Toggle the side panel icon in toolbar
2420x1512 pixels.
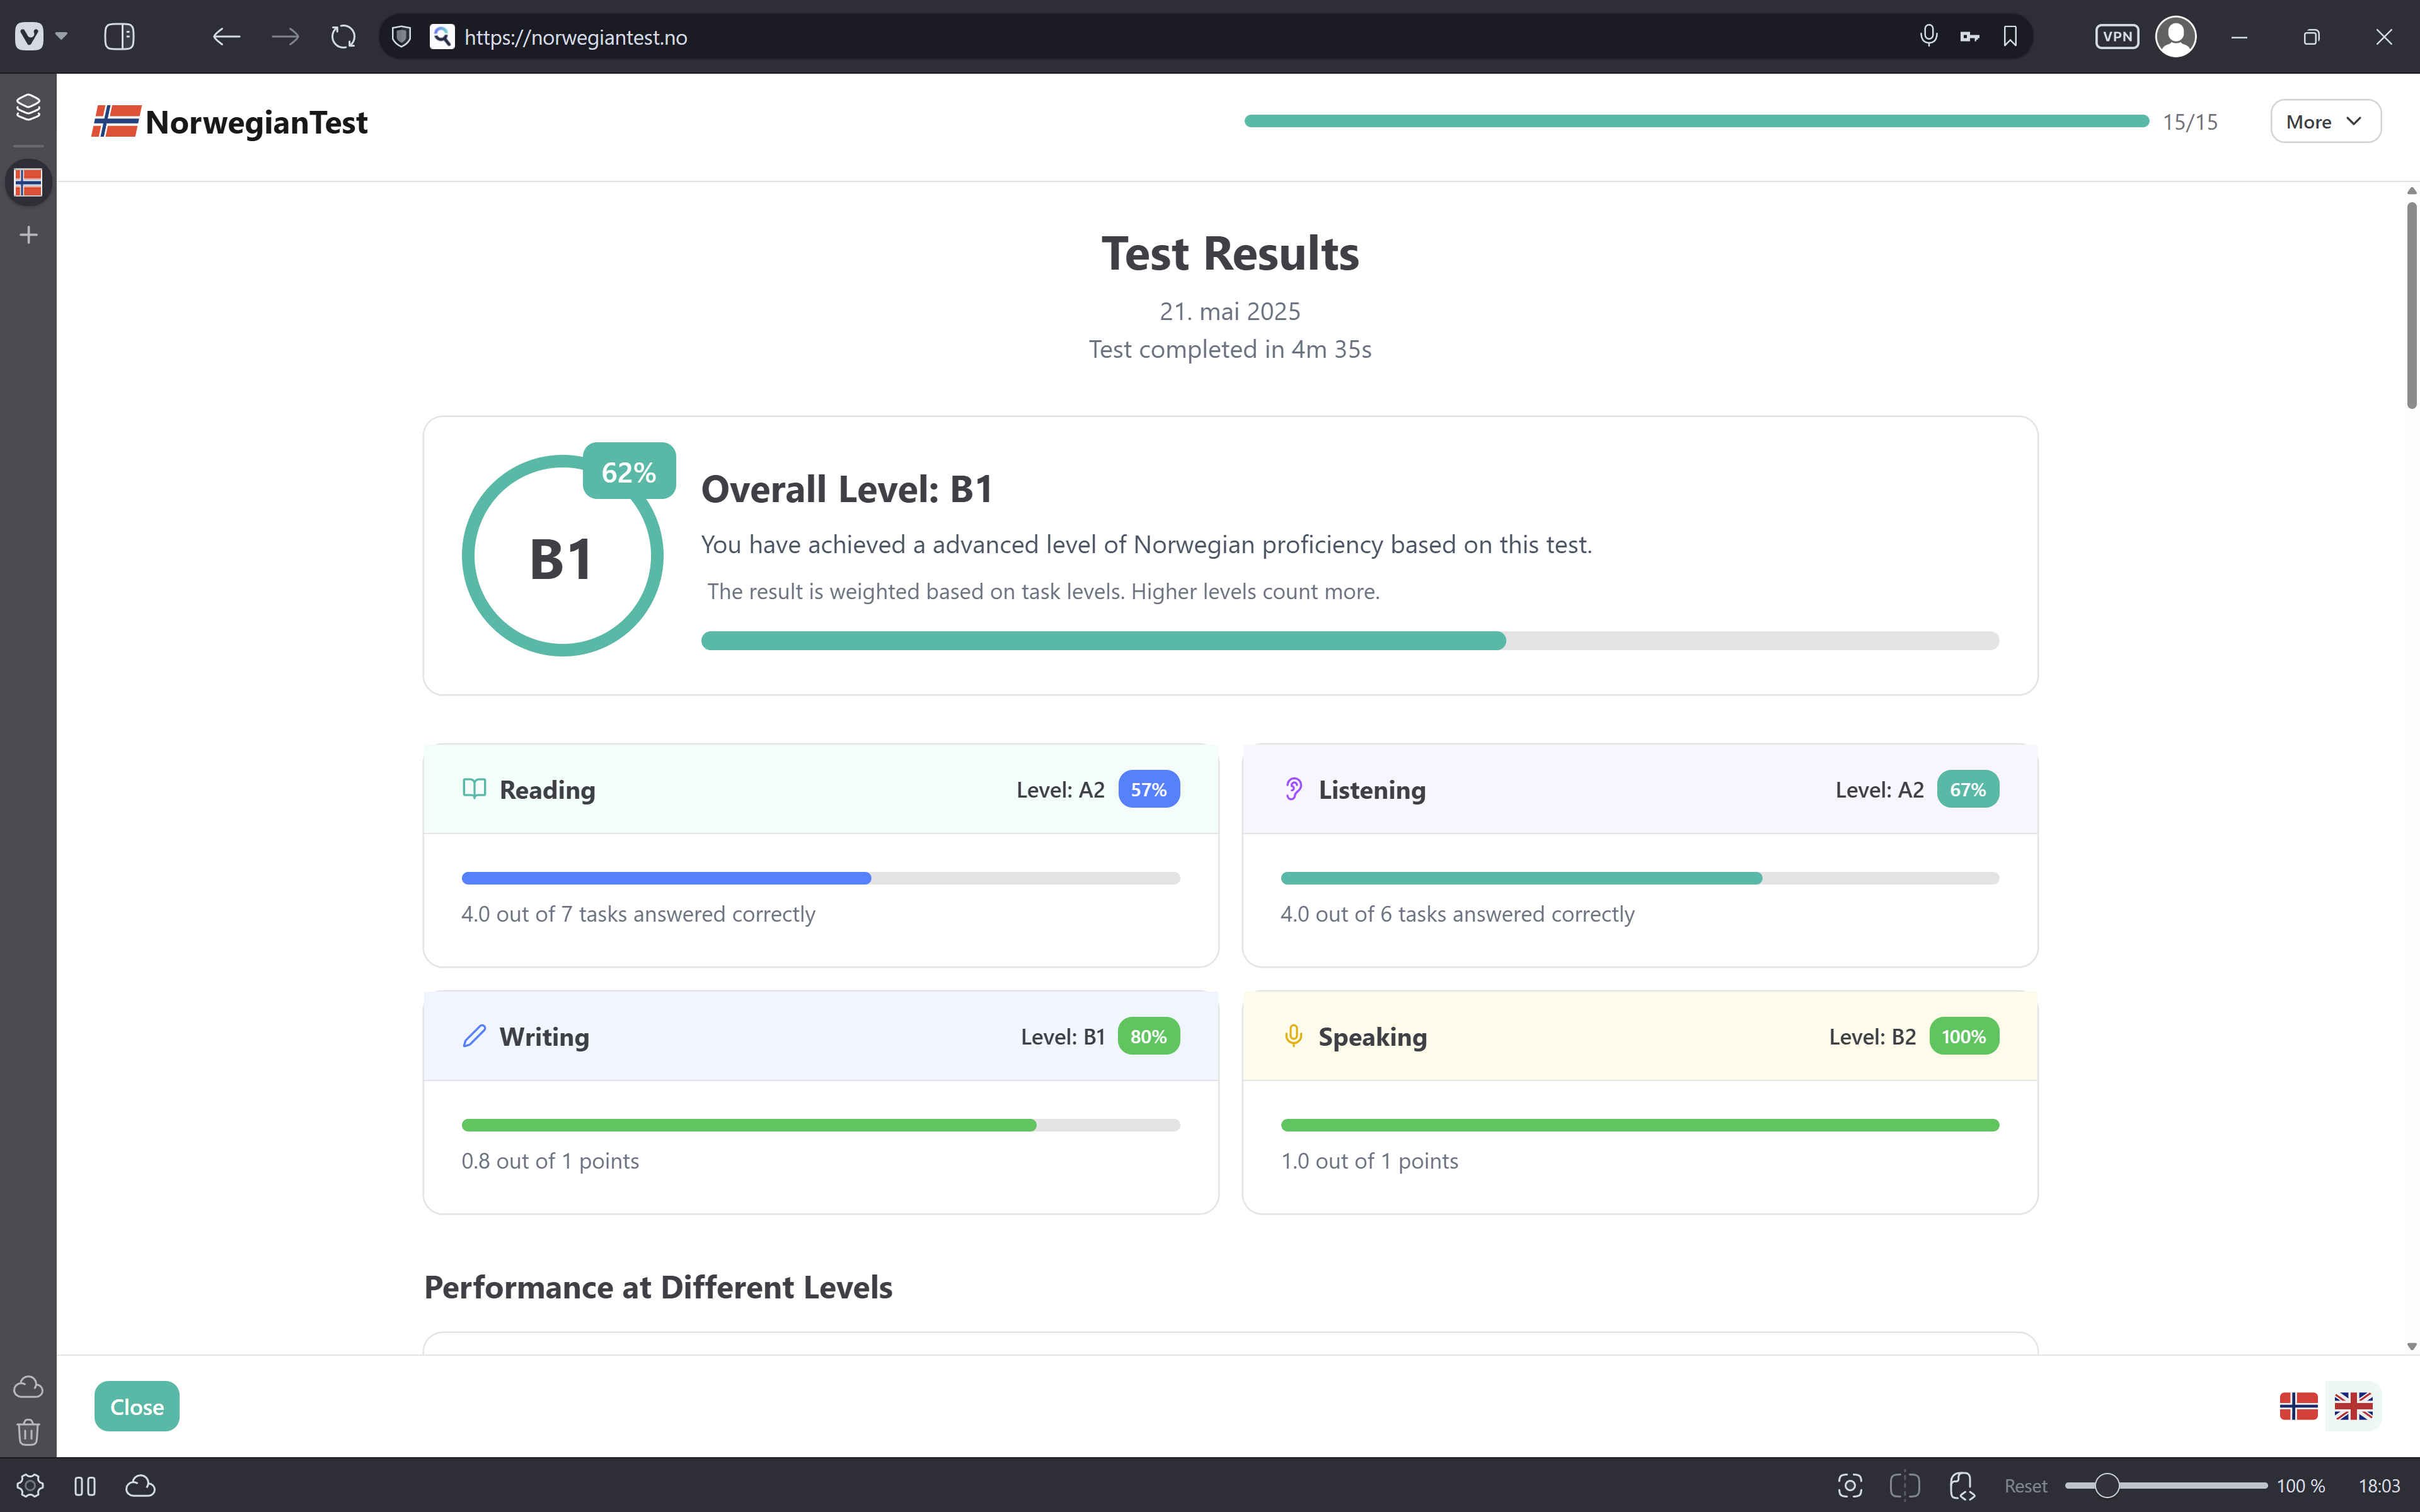click(x=119, y=37)
